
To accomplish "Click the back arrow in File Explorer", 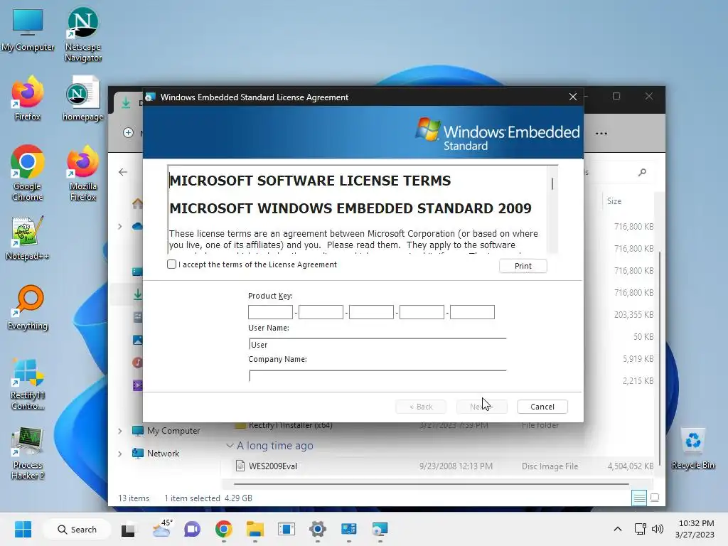I will click(x=122, y=172).
